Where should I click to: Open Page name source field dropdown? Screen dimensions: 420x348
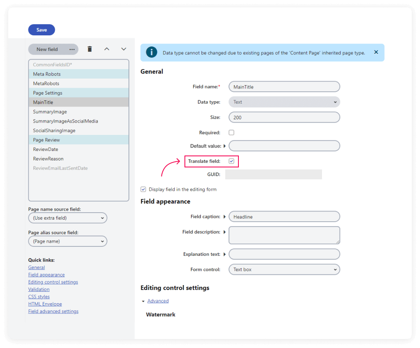pyautogui.click(x=68, y=218)
